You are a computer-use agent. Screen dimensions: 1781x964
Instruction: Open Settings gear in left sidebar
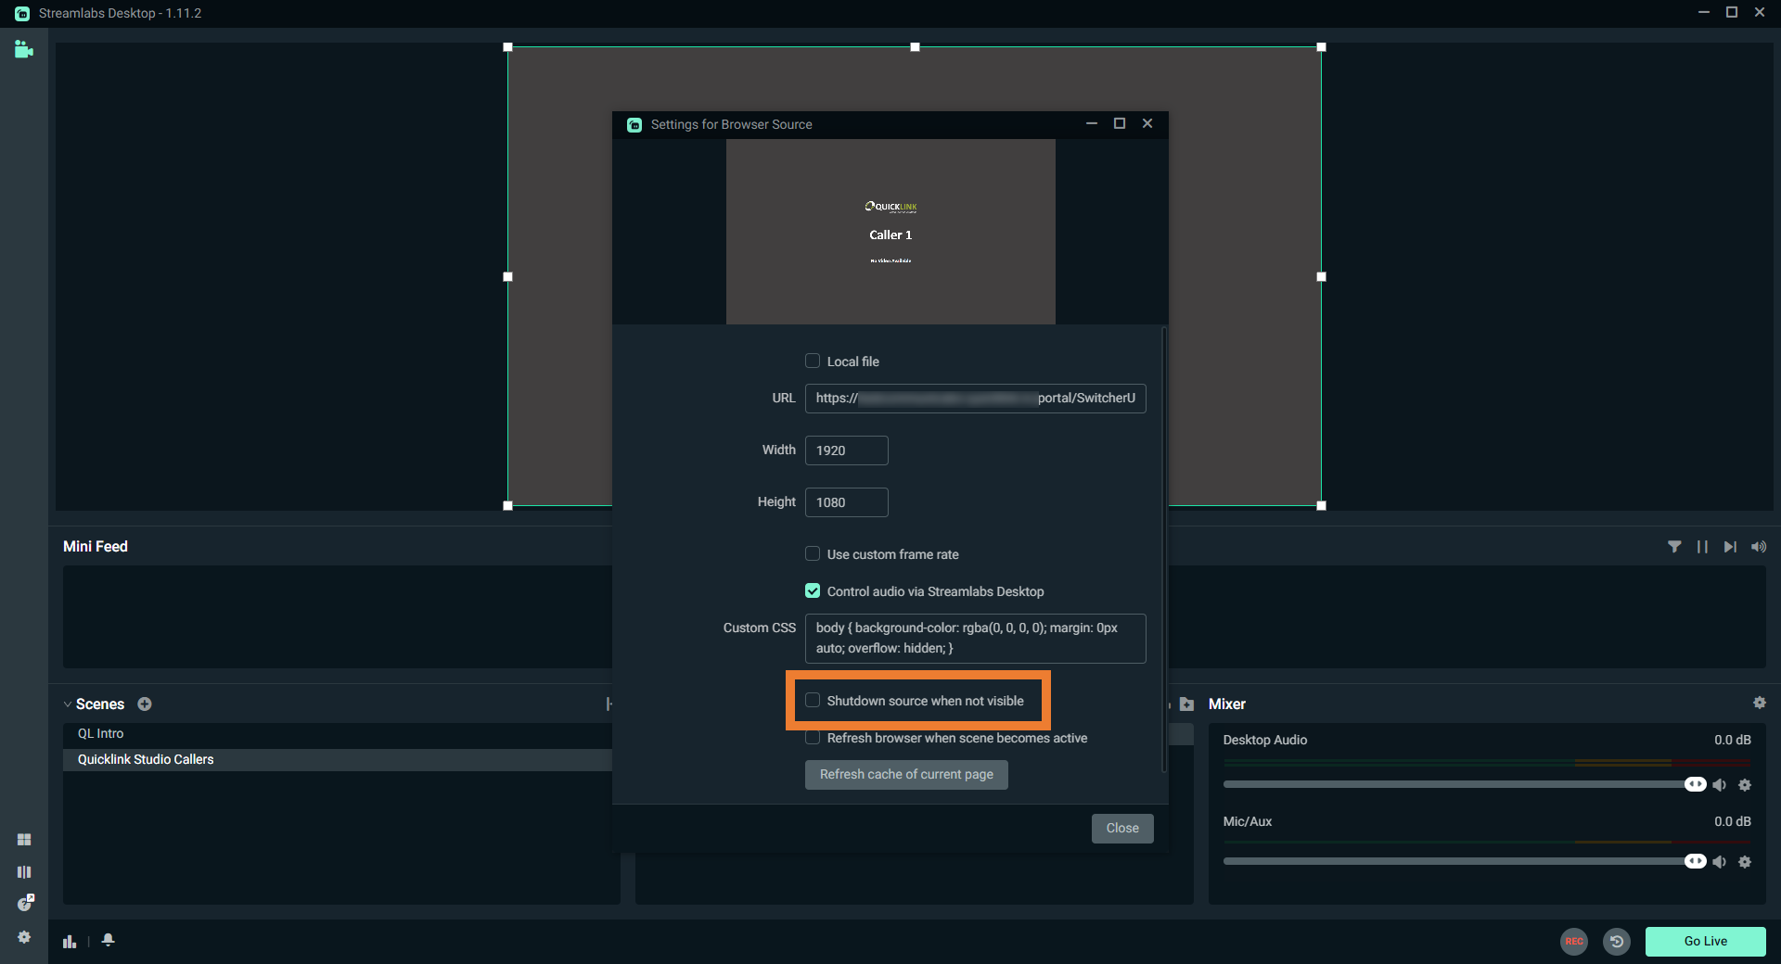24,937
